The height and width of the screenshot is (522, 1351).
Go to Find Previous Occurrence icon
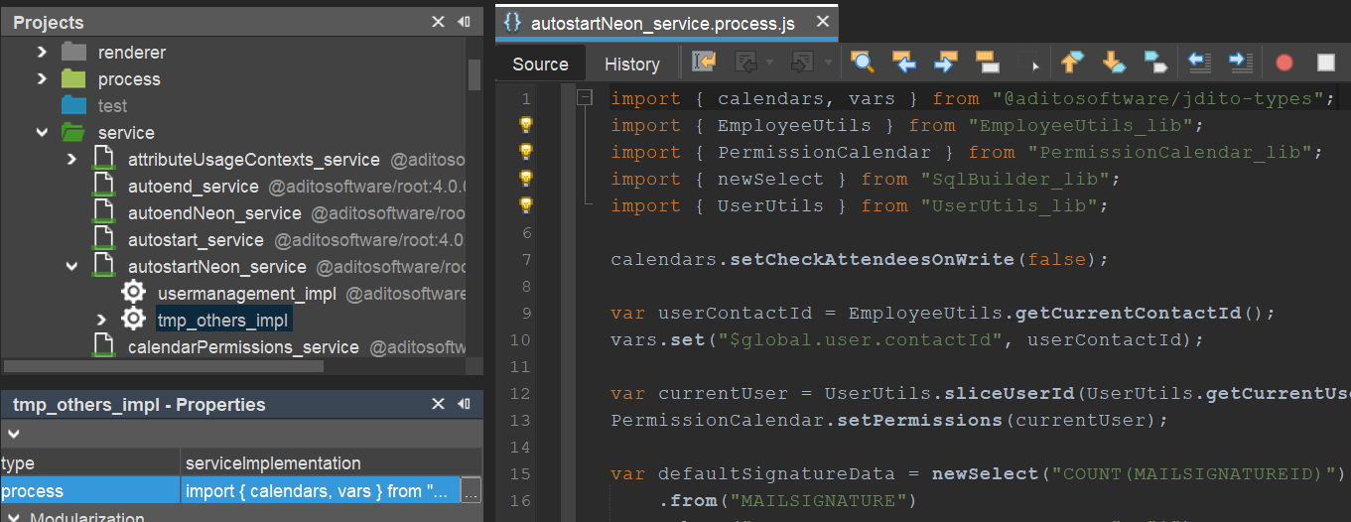click(904, 63)
